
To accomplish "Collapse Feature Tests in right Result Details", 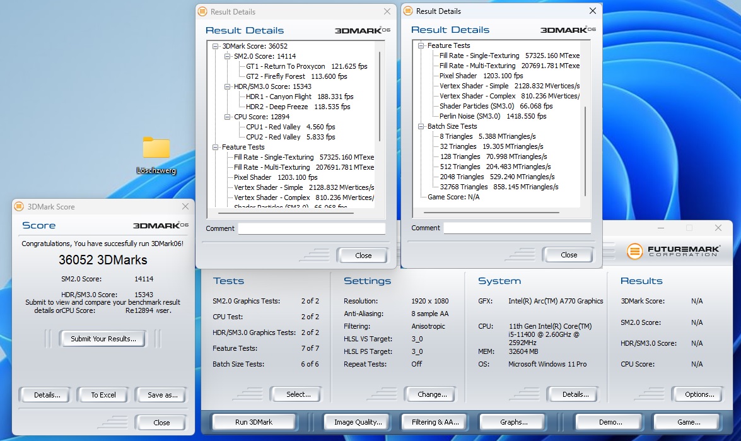I will (x=421, y=46).
